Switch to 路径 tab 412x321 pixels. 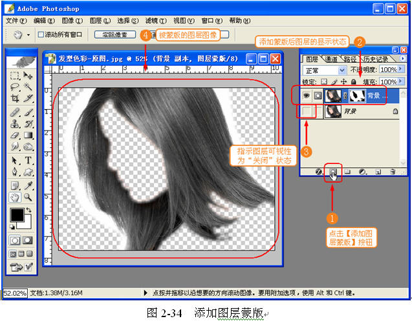349,59
